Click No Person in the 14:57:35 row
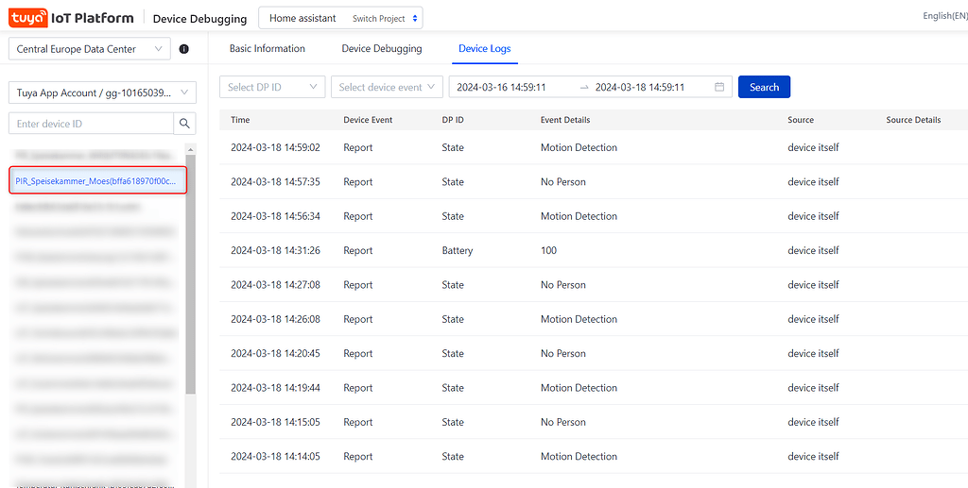Viewport: 968px width, 488px height. pos(563,182)
